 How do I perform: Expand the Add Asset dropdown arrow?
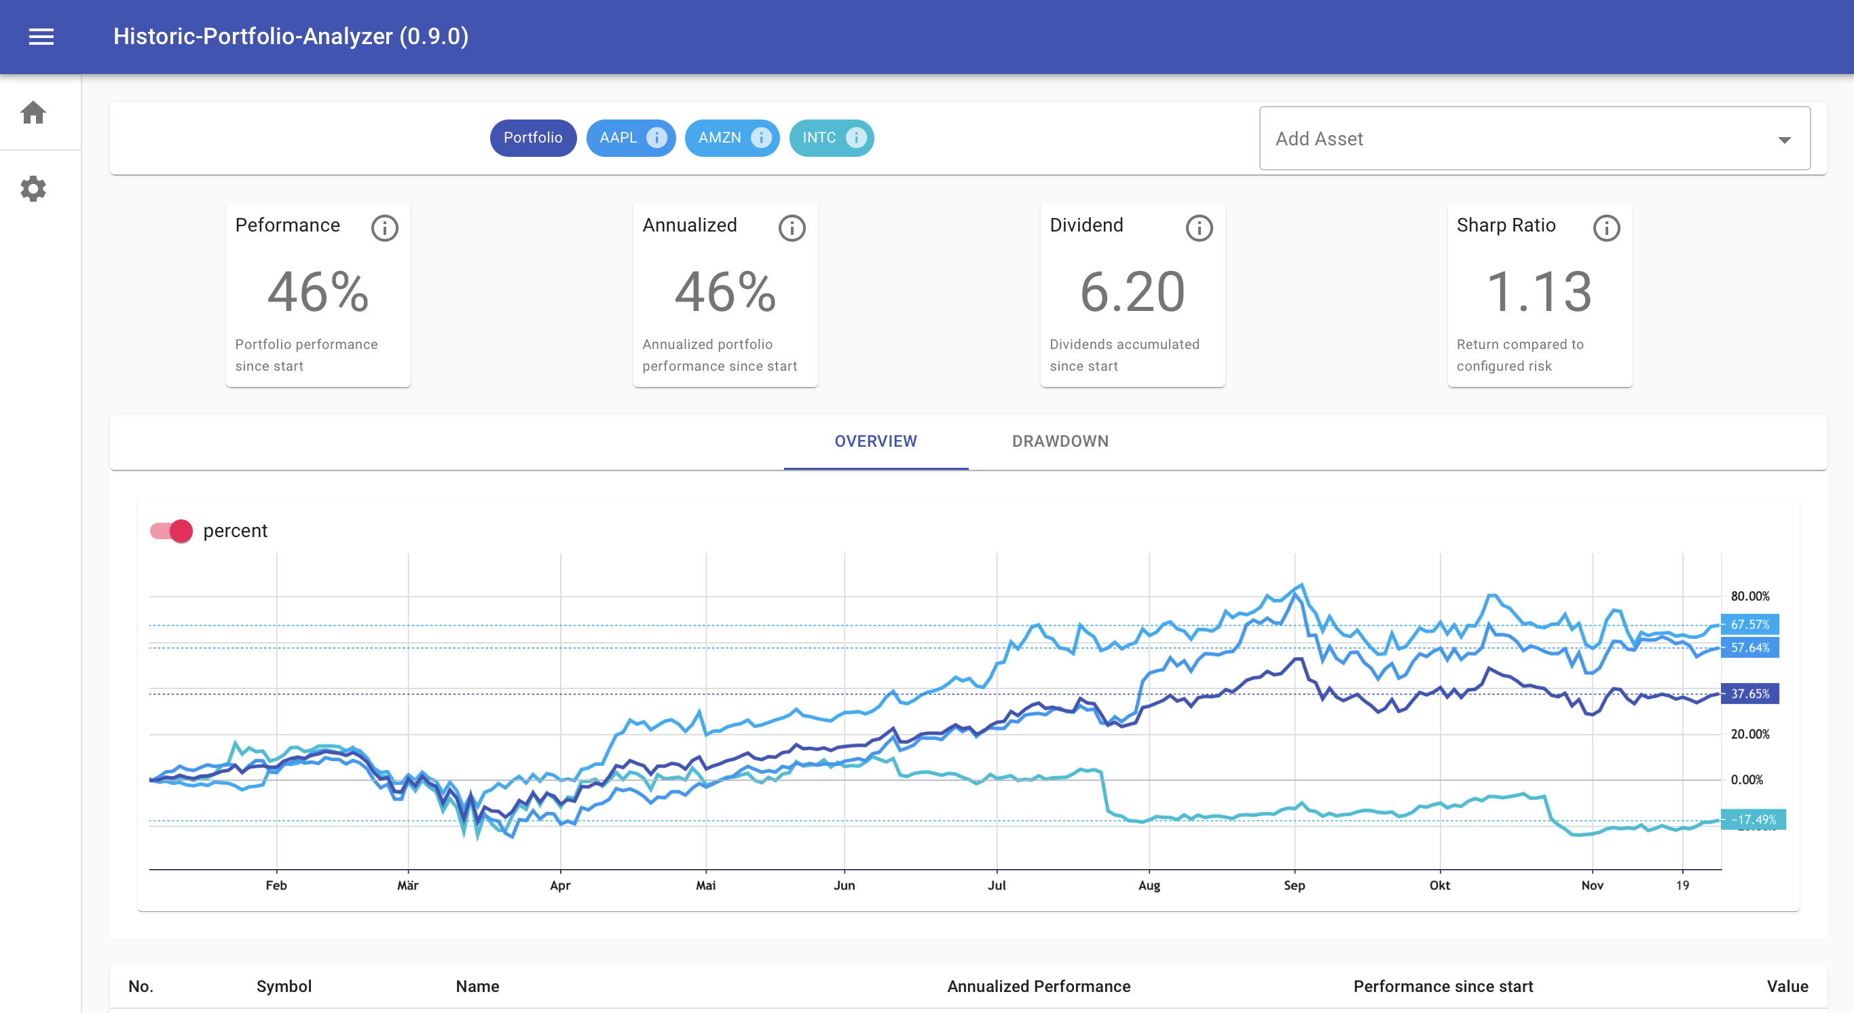coord(1784,140)
